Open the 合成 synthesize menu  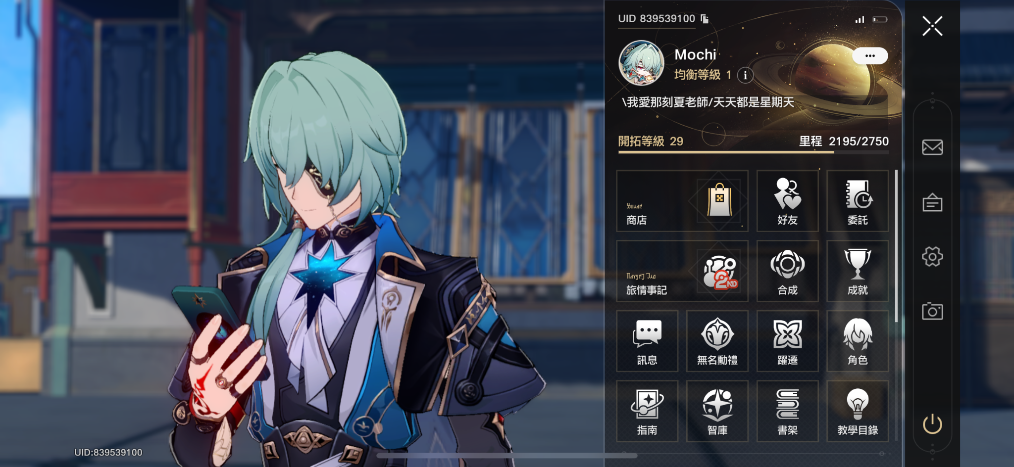[787, 271]
